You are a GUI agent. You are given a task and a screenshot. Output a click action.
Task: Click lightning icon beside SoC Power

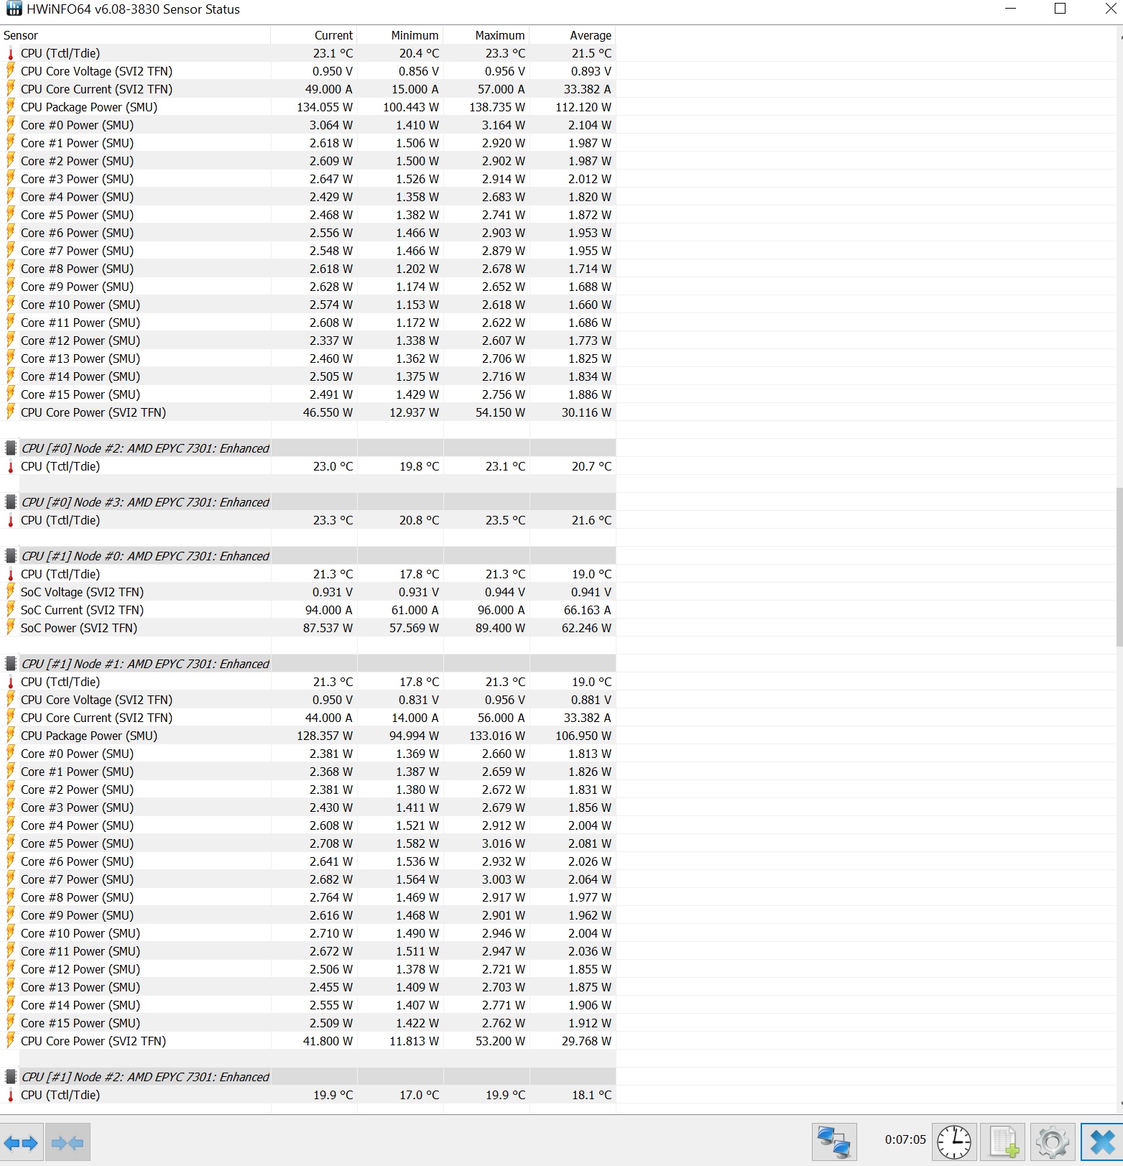click(x=11, y=628)
